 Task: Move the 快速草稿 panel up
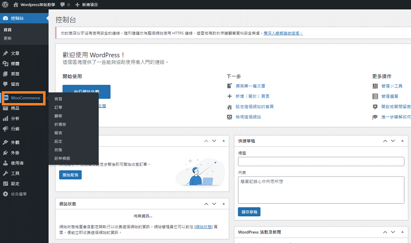coord(385,141)
